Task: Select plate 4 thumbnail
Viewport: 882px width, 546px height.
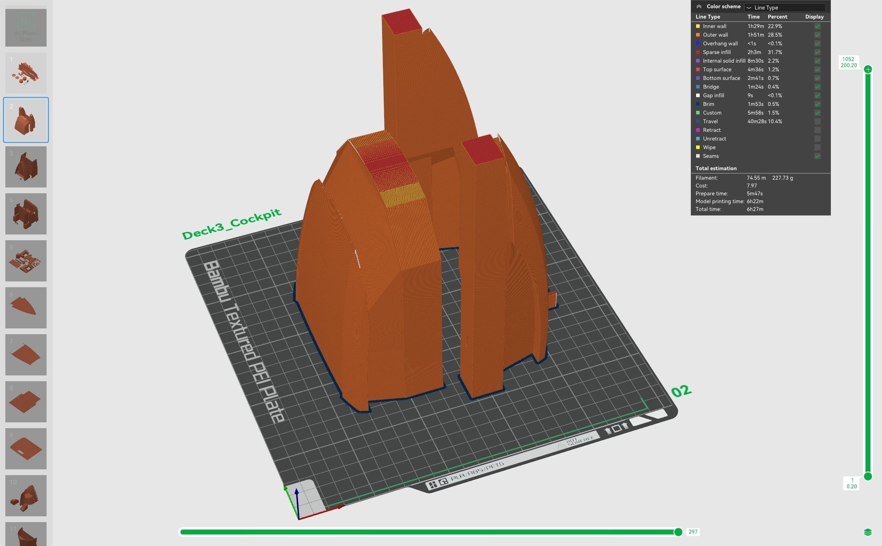Action: click(x=26, y=214)
